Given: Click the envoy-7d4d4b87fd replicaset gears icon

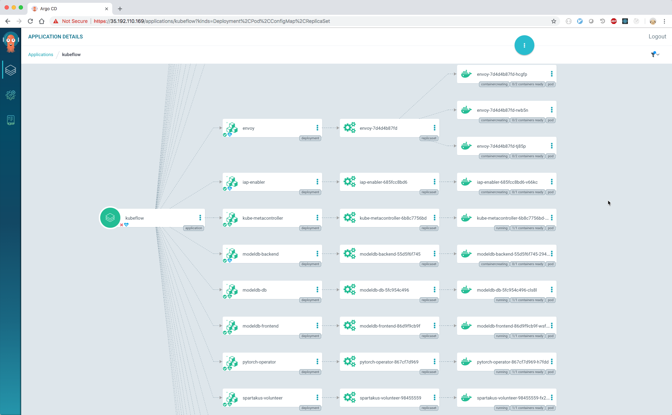Looking at the screenshot, I should [x=349, y=128].
